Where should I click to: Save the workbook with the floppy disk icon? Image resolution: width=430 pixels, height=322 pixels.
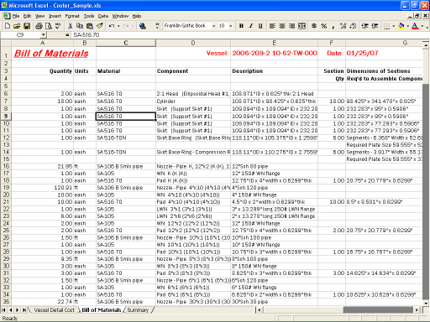click(x=27, y=26)
